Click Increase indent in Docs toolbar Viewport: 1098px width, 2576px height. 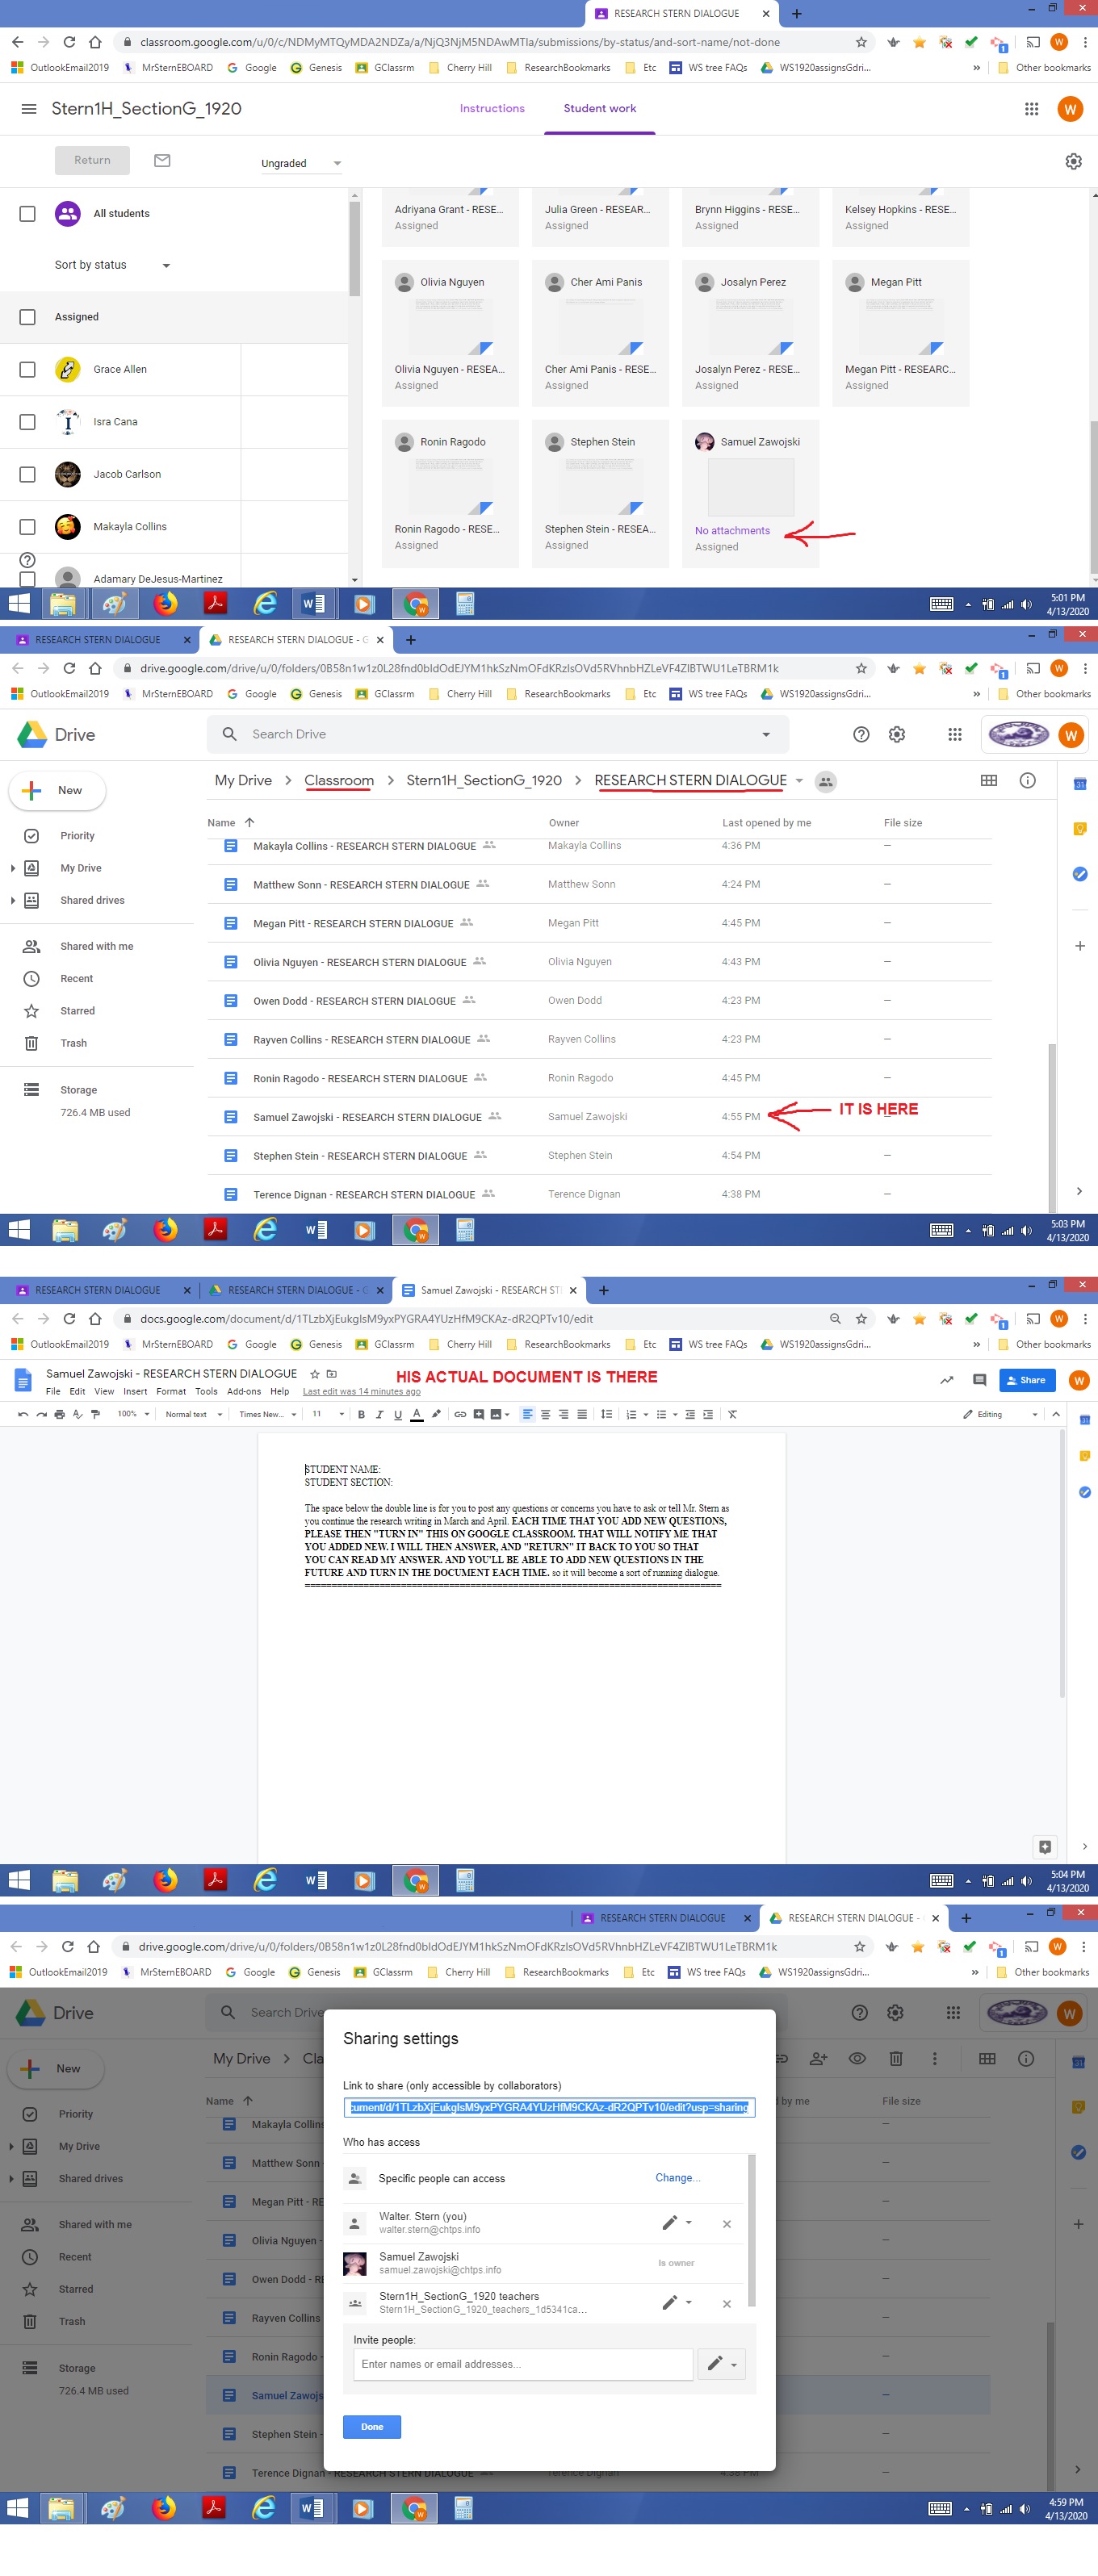click(708, 1414)
